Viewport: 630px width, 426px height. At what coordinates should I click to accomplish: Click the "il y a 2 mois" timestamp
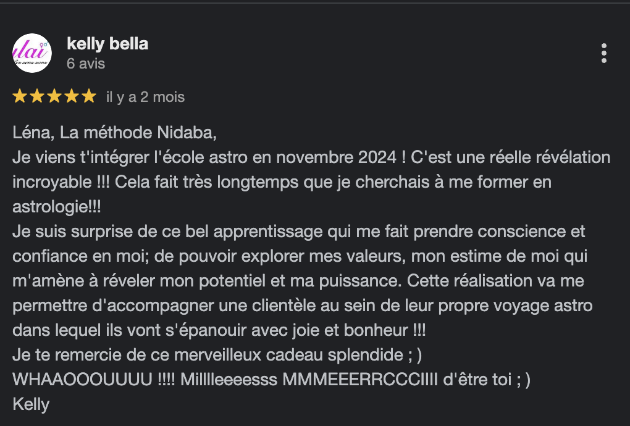pos(145,97)
